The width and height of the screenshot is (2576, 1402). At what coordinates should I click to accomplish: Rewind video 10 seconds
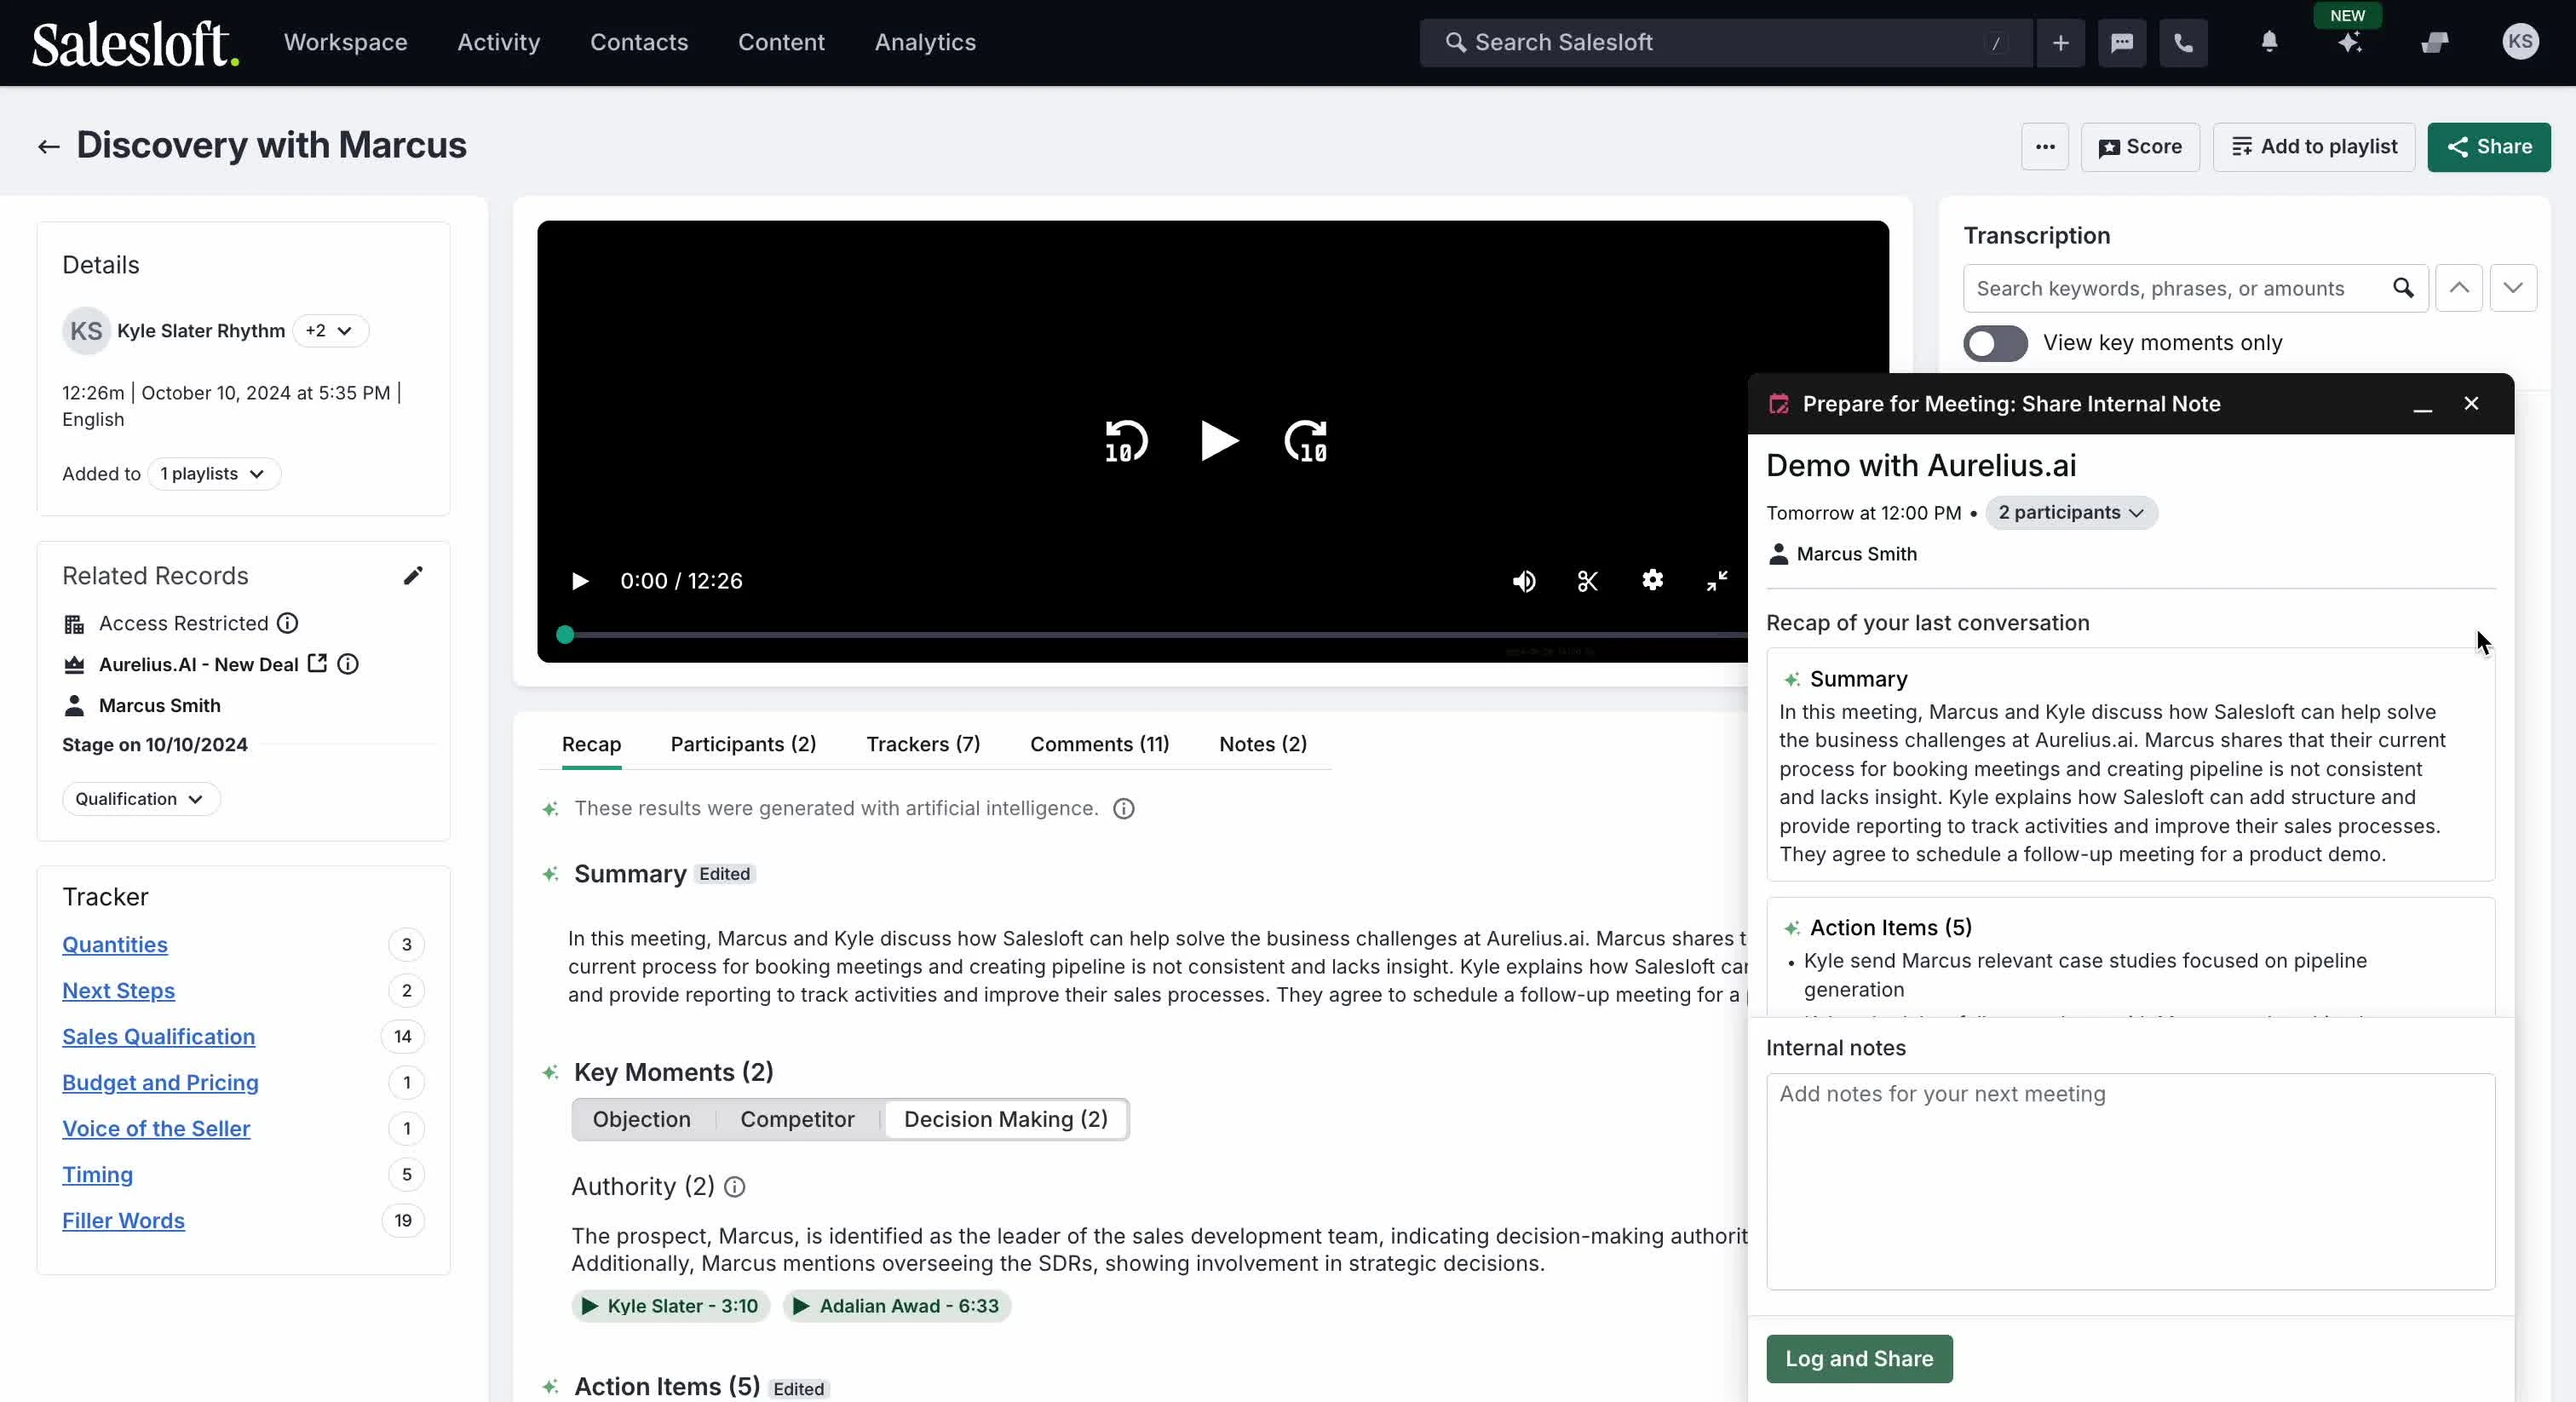tap(1126, 441)
